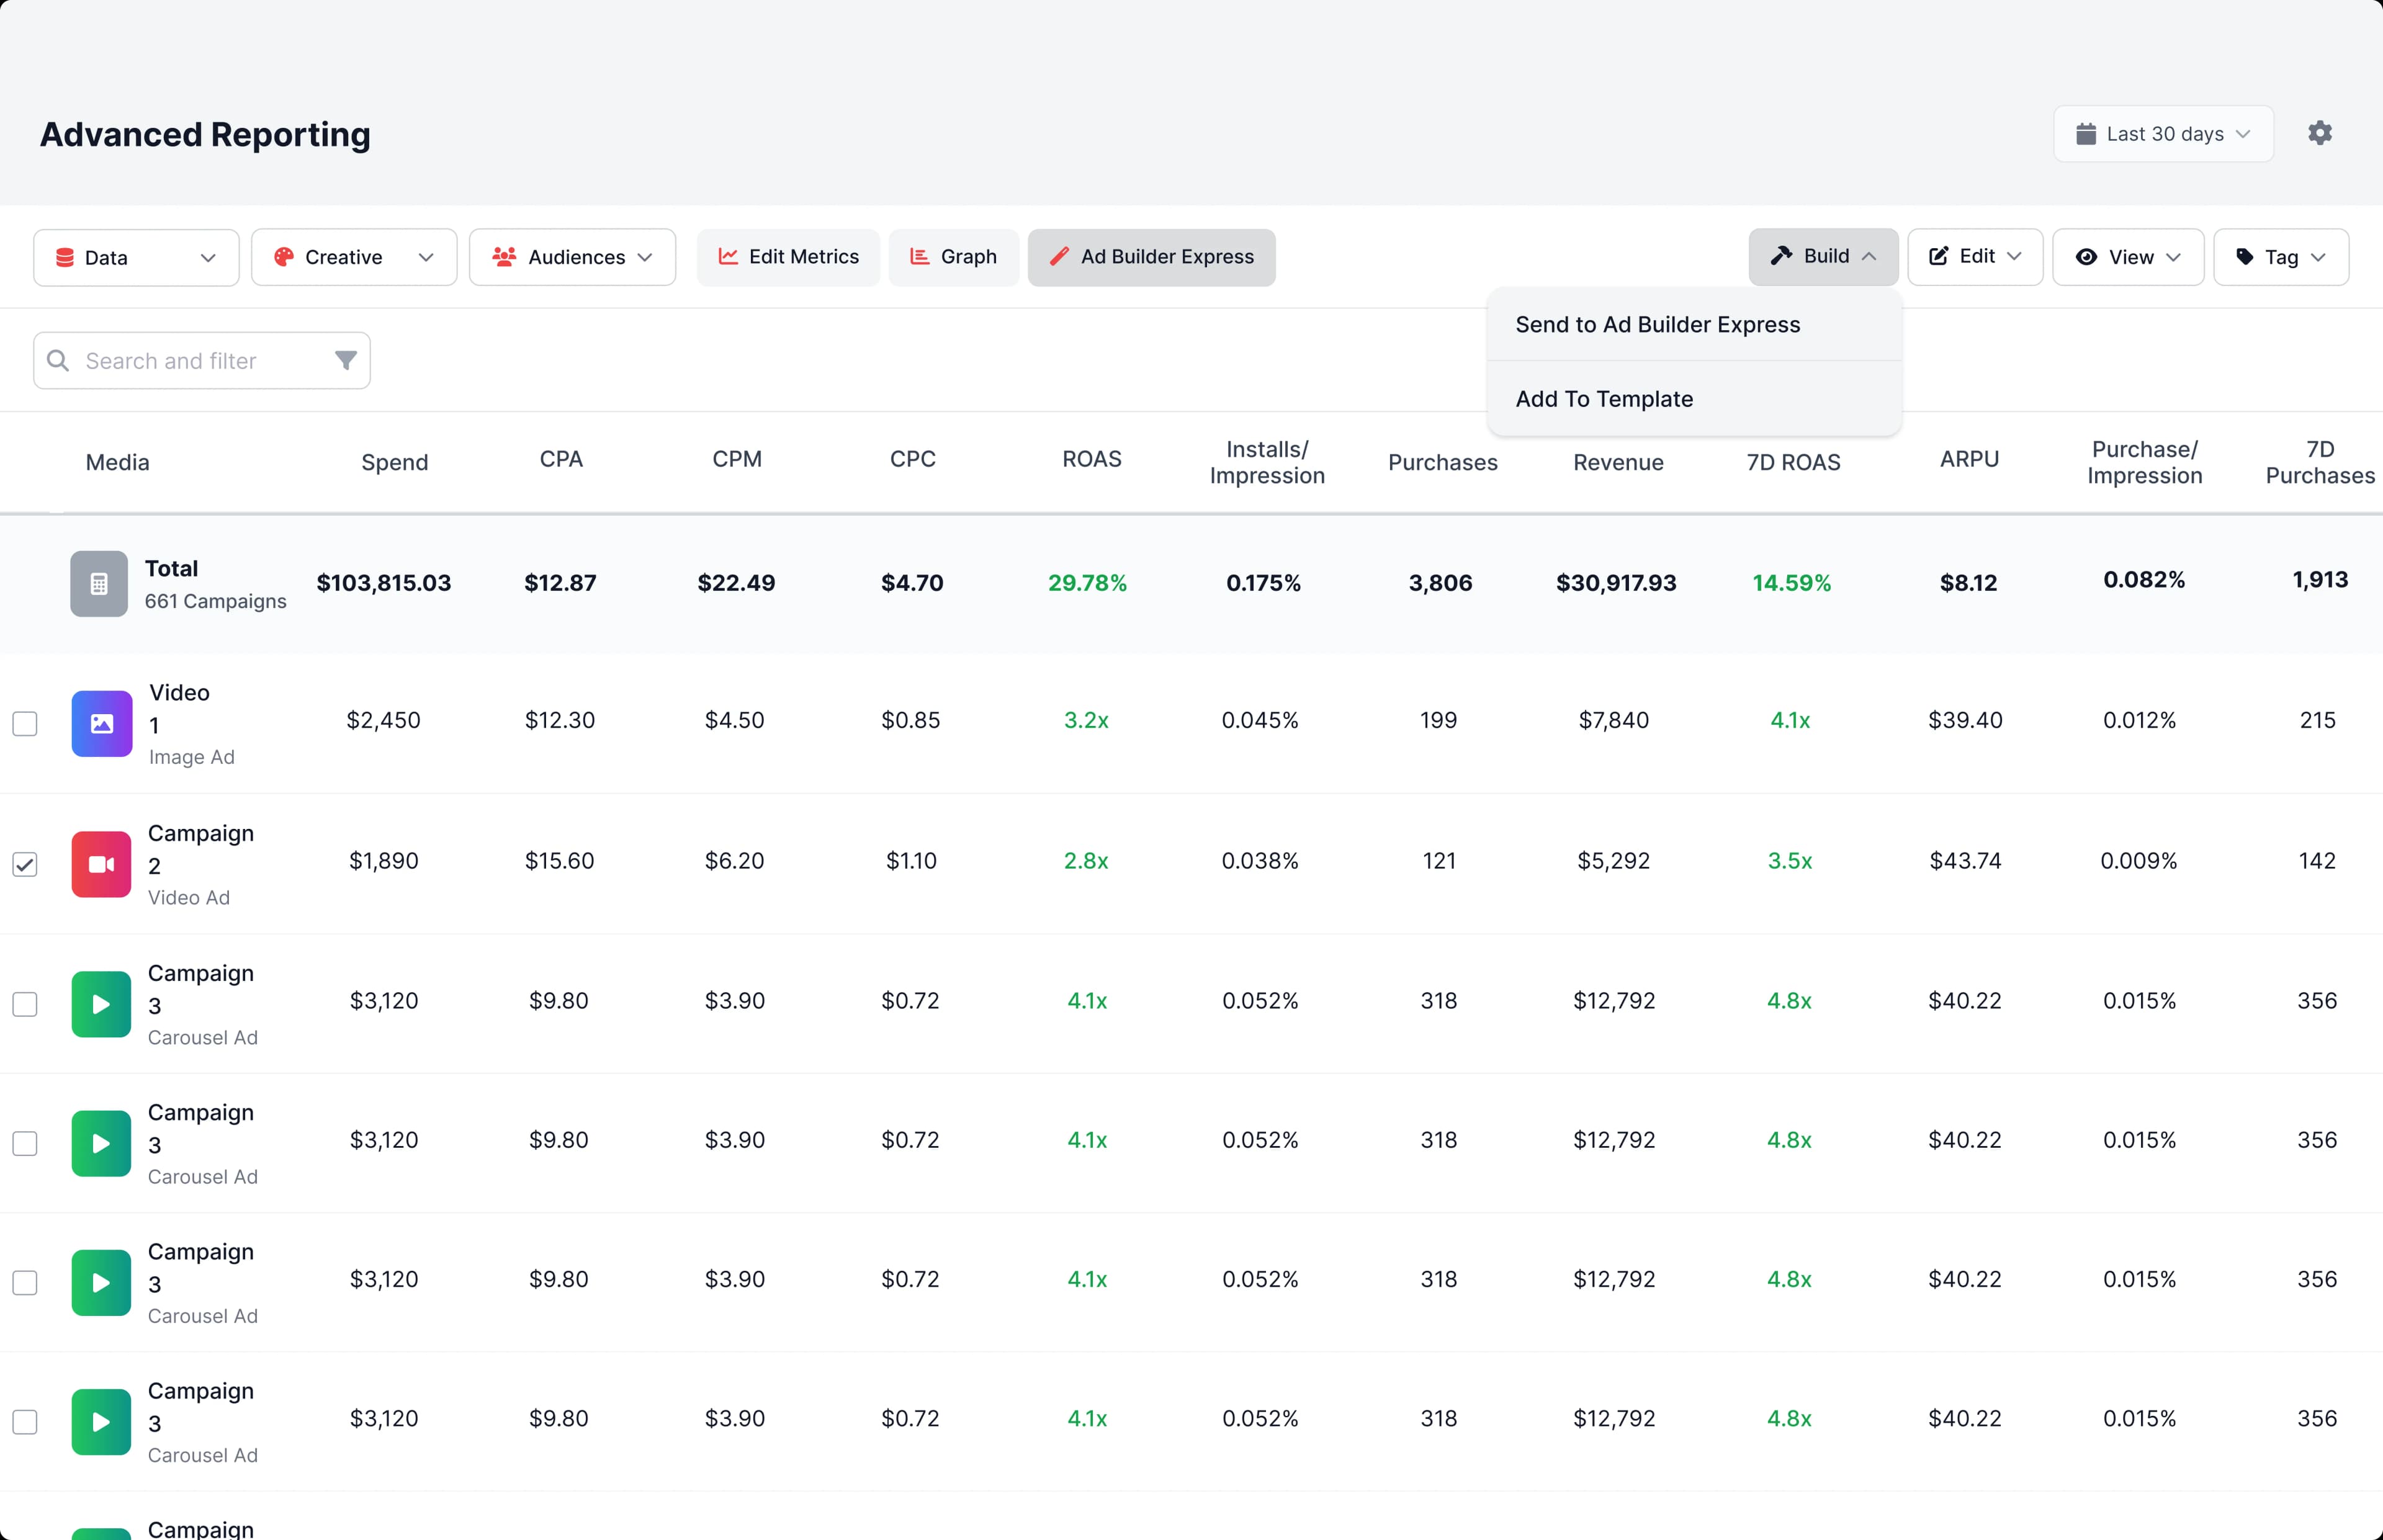The image size is (2383, 1540).
Task: Click the Data database icon
Action: (66, 257)
